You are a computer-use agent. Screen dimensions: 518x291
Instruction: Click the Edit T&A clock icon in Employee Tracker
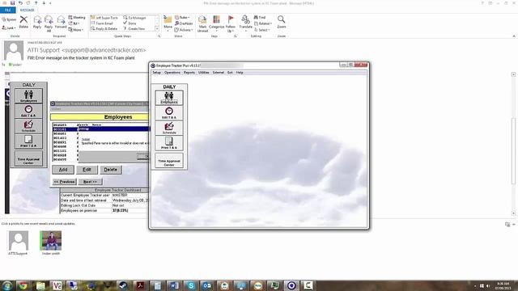(169, 113)
